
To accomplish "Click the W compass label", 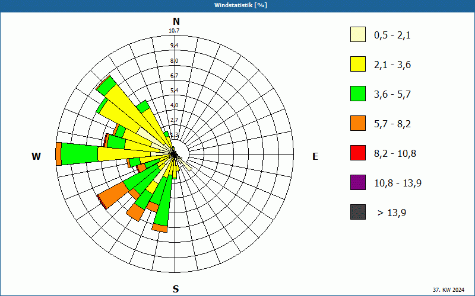I will point(36,156).
